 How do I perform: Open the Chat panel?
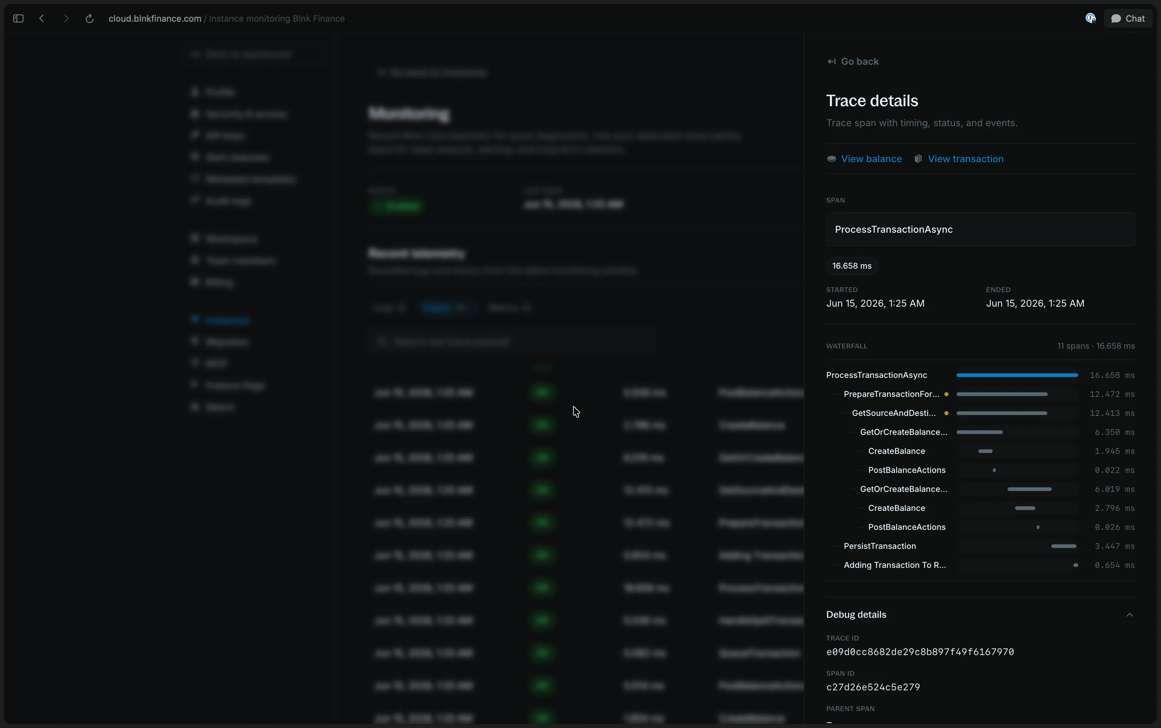coord(1128,18)
